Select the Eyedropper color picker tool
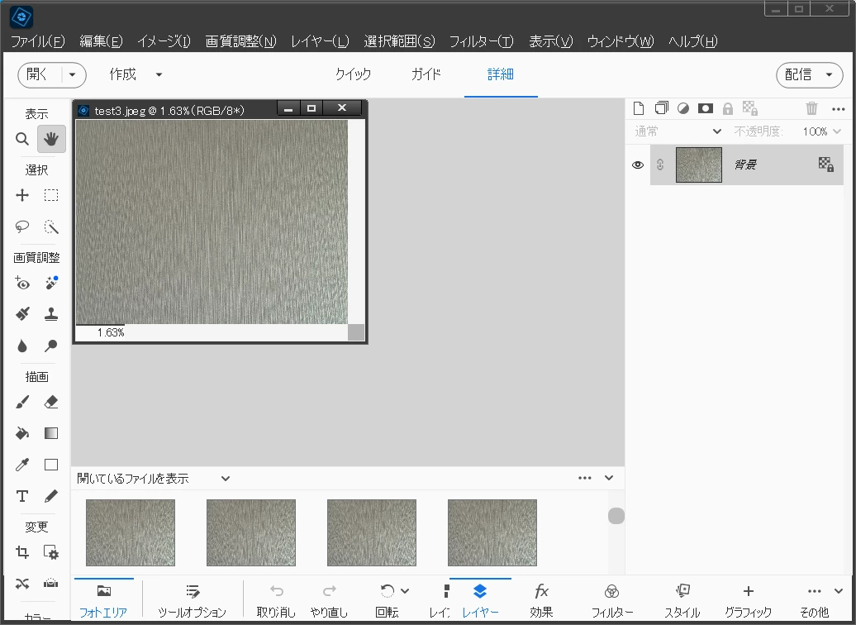This screenshot has height=625, width=856. tap(21, 465)
